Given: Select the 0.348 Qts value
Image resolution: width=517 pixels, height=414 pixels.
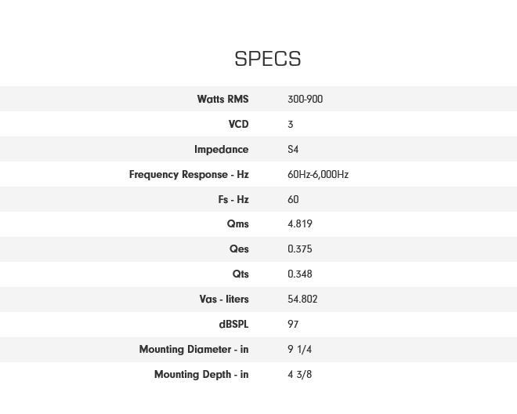Looking at the screenshot, I should coord(299,274).
